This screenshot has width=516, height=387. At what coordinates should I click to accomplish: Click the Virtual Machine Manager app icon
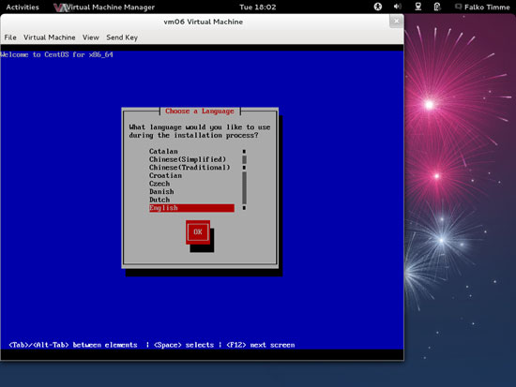60,7
